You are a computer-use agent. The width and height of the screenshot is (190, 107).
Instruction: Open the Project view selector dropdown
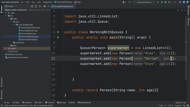click(x=11, y=6)
